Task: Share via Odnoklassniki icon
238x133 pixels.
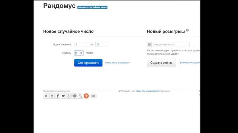Action: coord(52,96)
